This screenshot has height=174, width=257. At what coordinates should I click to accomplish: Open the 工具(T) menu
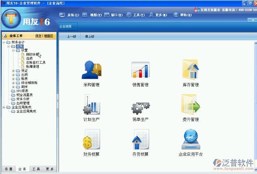coord(135,15)
